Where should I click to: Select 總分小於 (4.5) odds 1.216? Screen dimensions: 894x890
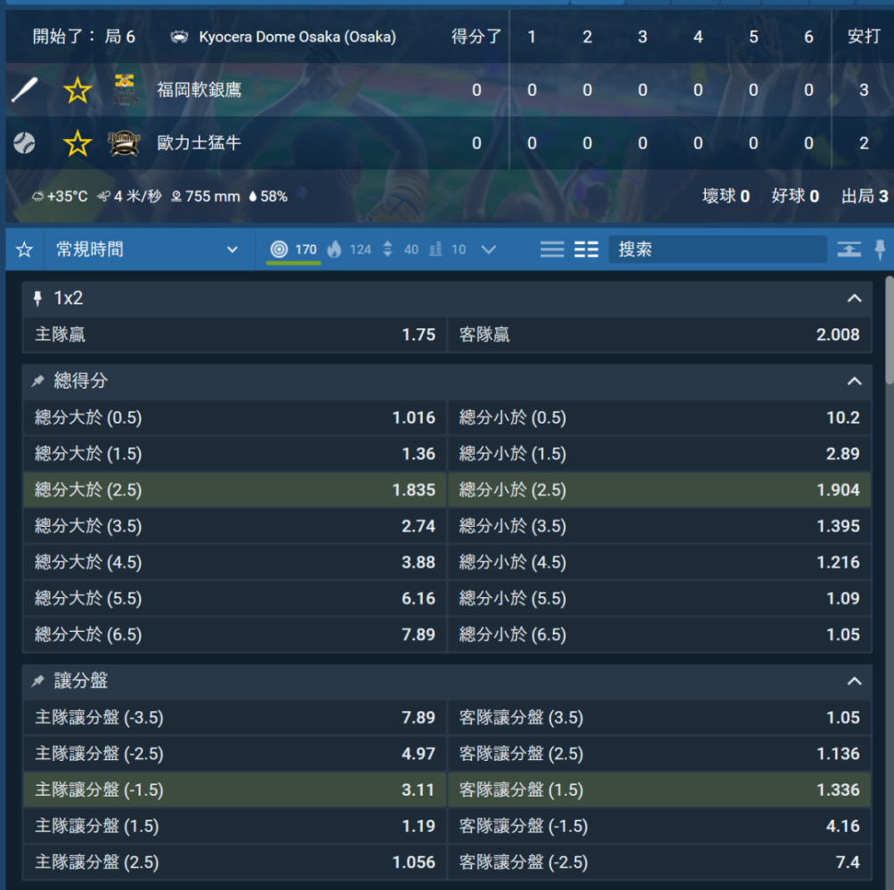pyautogui.click(x=659, y=562)
